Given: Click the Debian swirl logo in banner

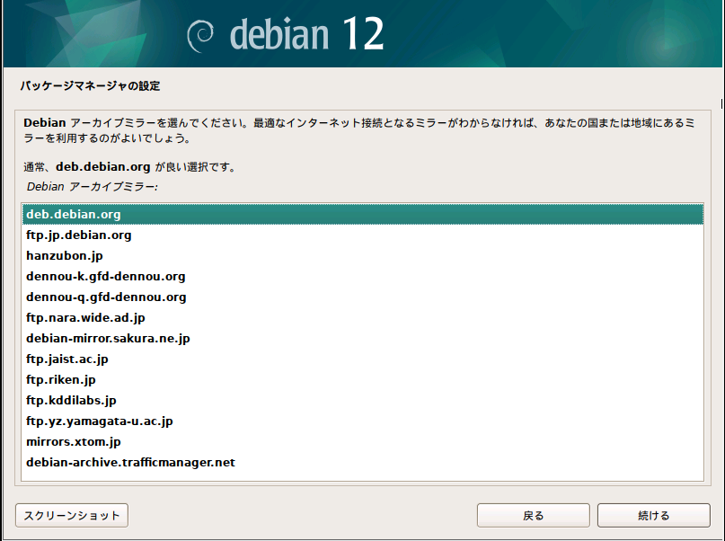Looking at the screenshot, I should click(x=199, y=36).
